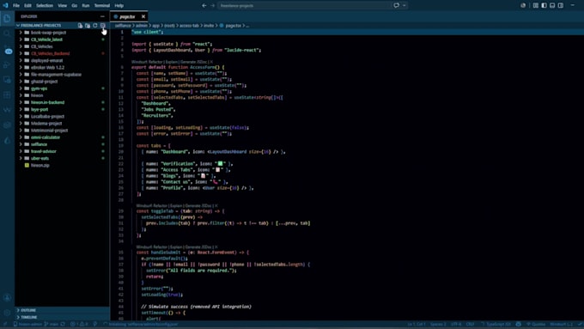
Task: Open the File menu
Action: pos(16,6)
